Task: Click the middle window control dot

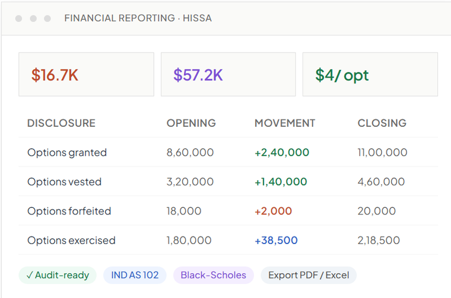Action: [x=33, y=18]
